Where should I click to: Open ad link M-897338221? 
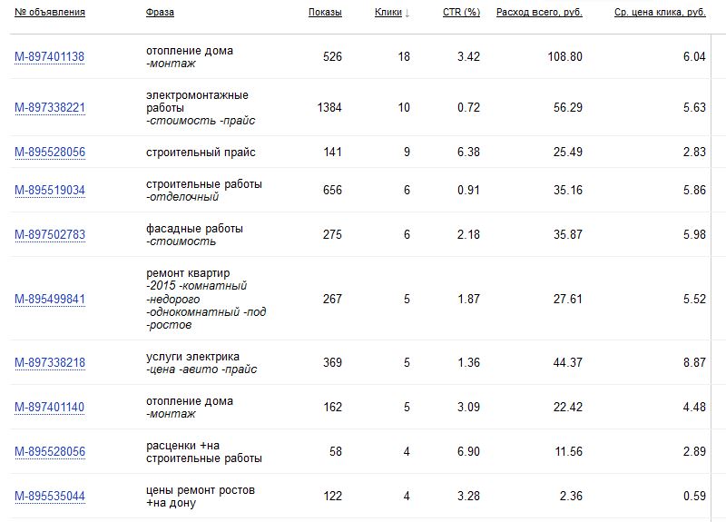click(x=50, y=107)
